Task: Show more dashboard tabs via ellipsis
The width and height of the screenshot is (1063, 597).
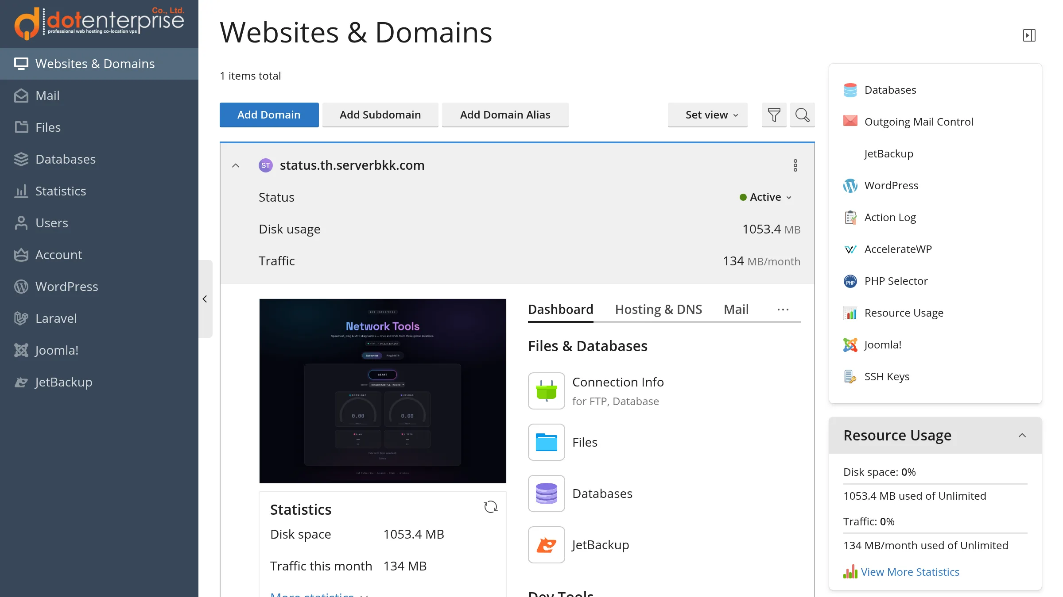Action: 783,310
